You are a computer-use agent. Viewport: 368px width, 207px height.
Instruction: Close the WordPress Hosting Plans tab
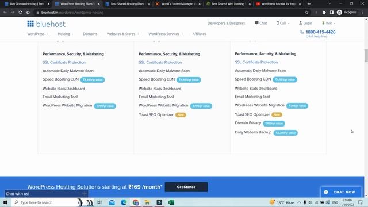99,4
